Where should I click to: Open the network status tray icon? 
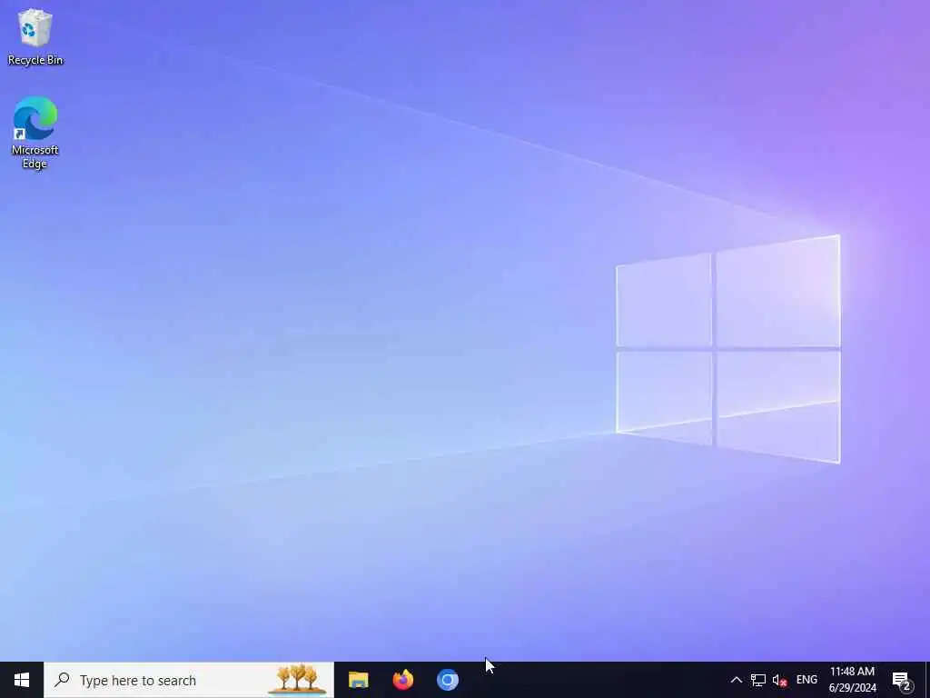coord(758,680)
